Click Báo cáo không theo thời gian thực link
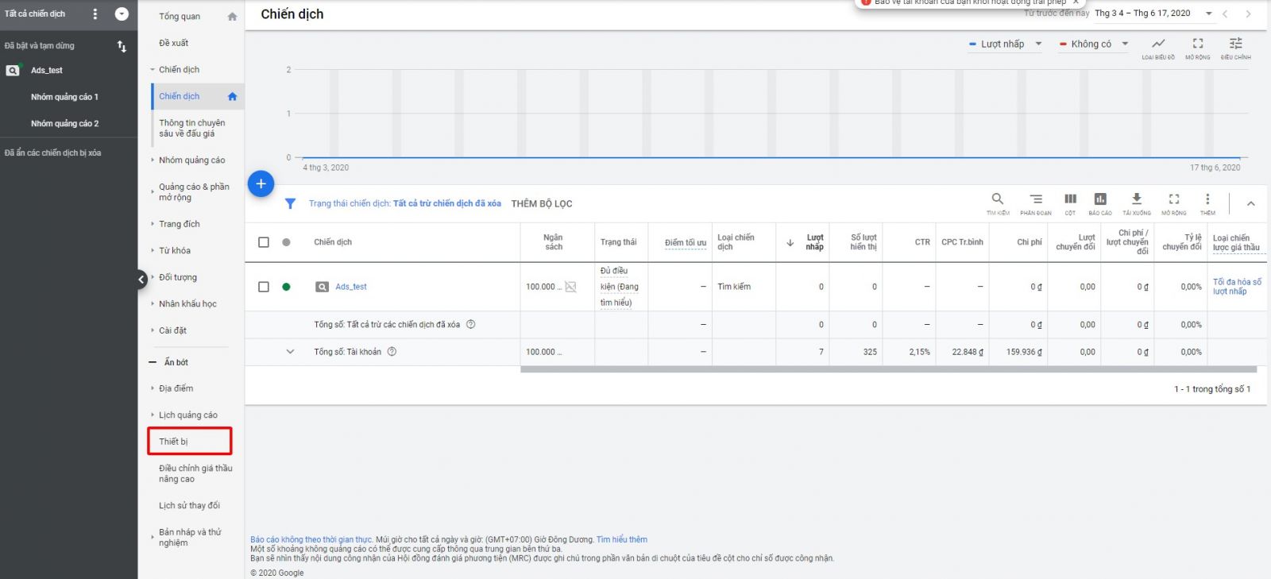This screenshot has height=579, width=1271. coord(311,540)
